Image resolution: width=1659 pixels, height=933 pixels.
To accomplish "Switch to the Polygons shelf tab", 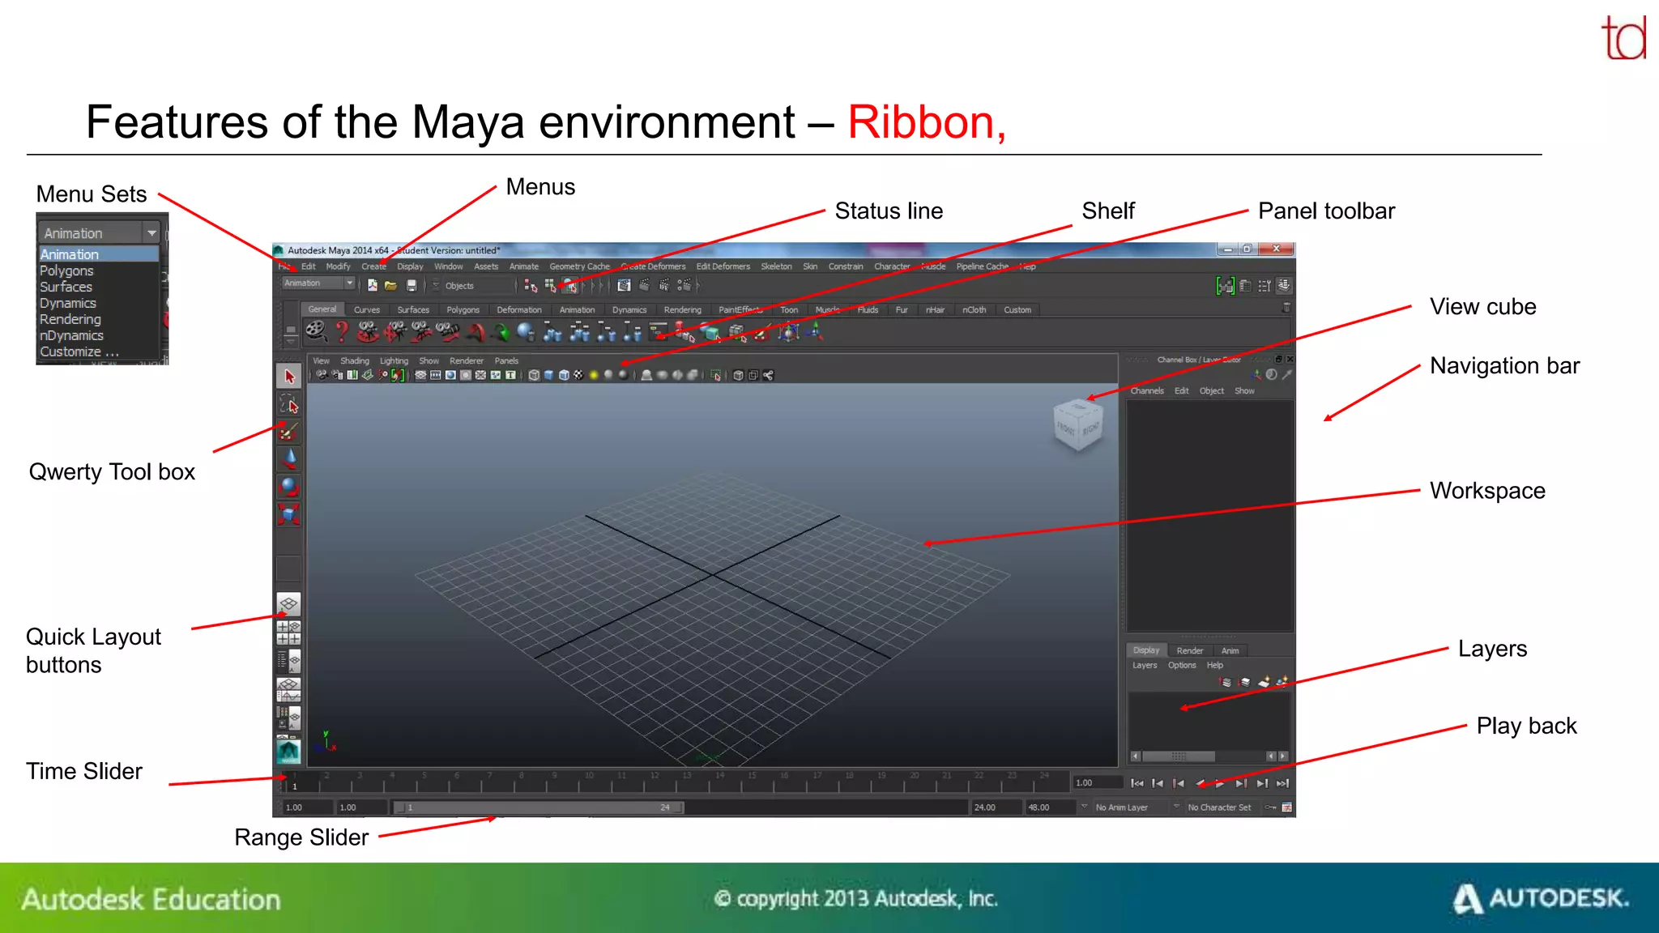I will [463, 309].
